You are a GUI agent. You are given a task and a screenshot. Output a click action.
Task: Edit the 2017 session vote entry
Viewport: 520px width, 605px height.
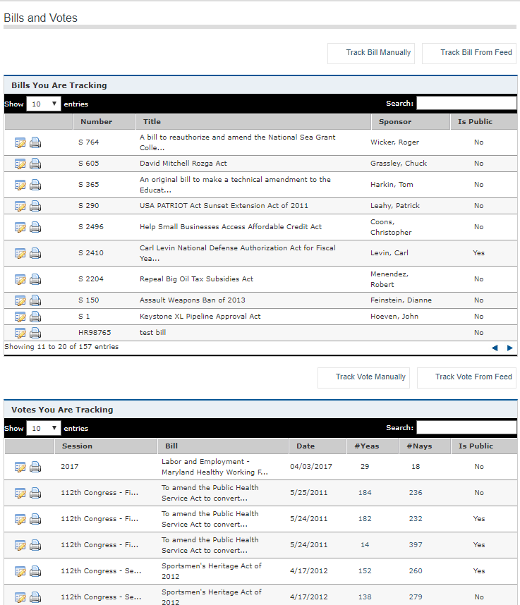click(x=20, y=468)
